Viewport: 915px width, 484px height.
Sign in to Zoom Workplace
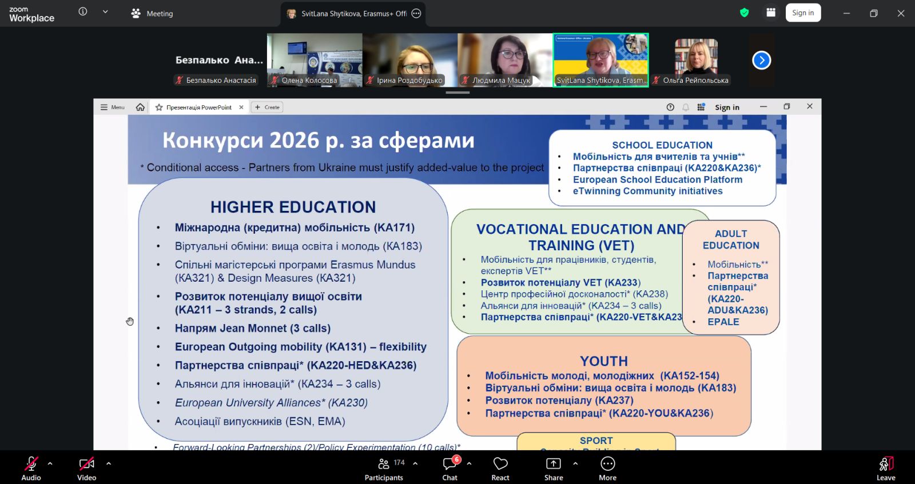pos(803,13)
